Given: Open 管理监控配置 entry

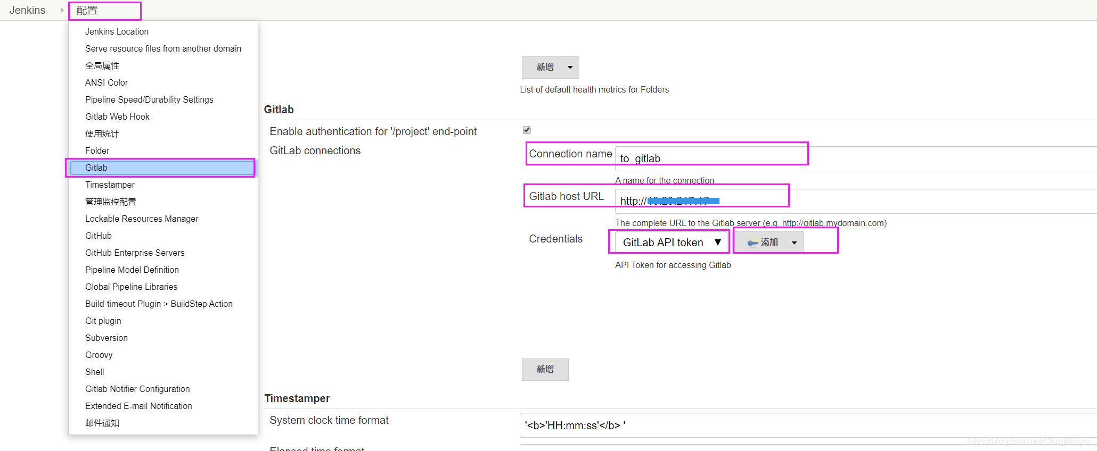Looking at the screenshot, I should [x=111, y=202].
